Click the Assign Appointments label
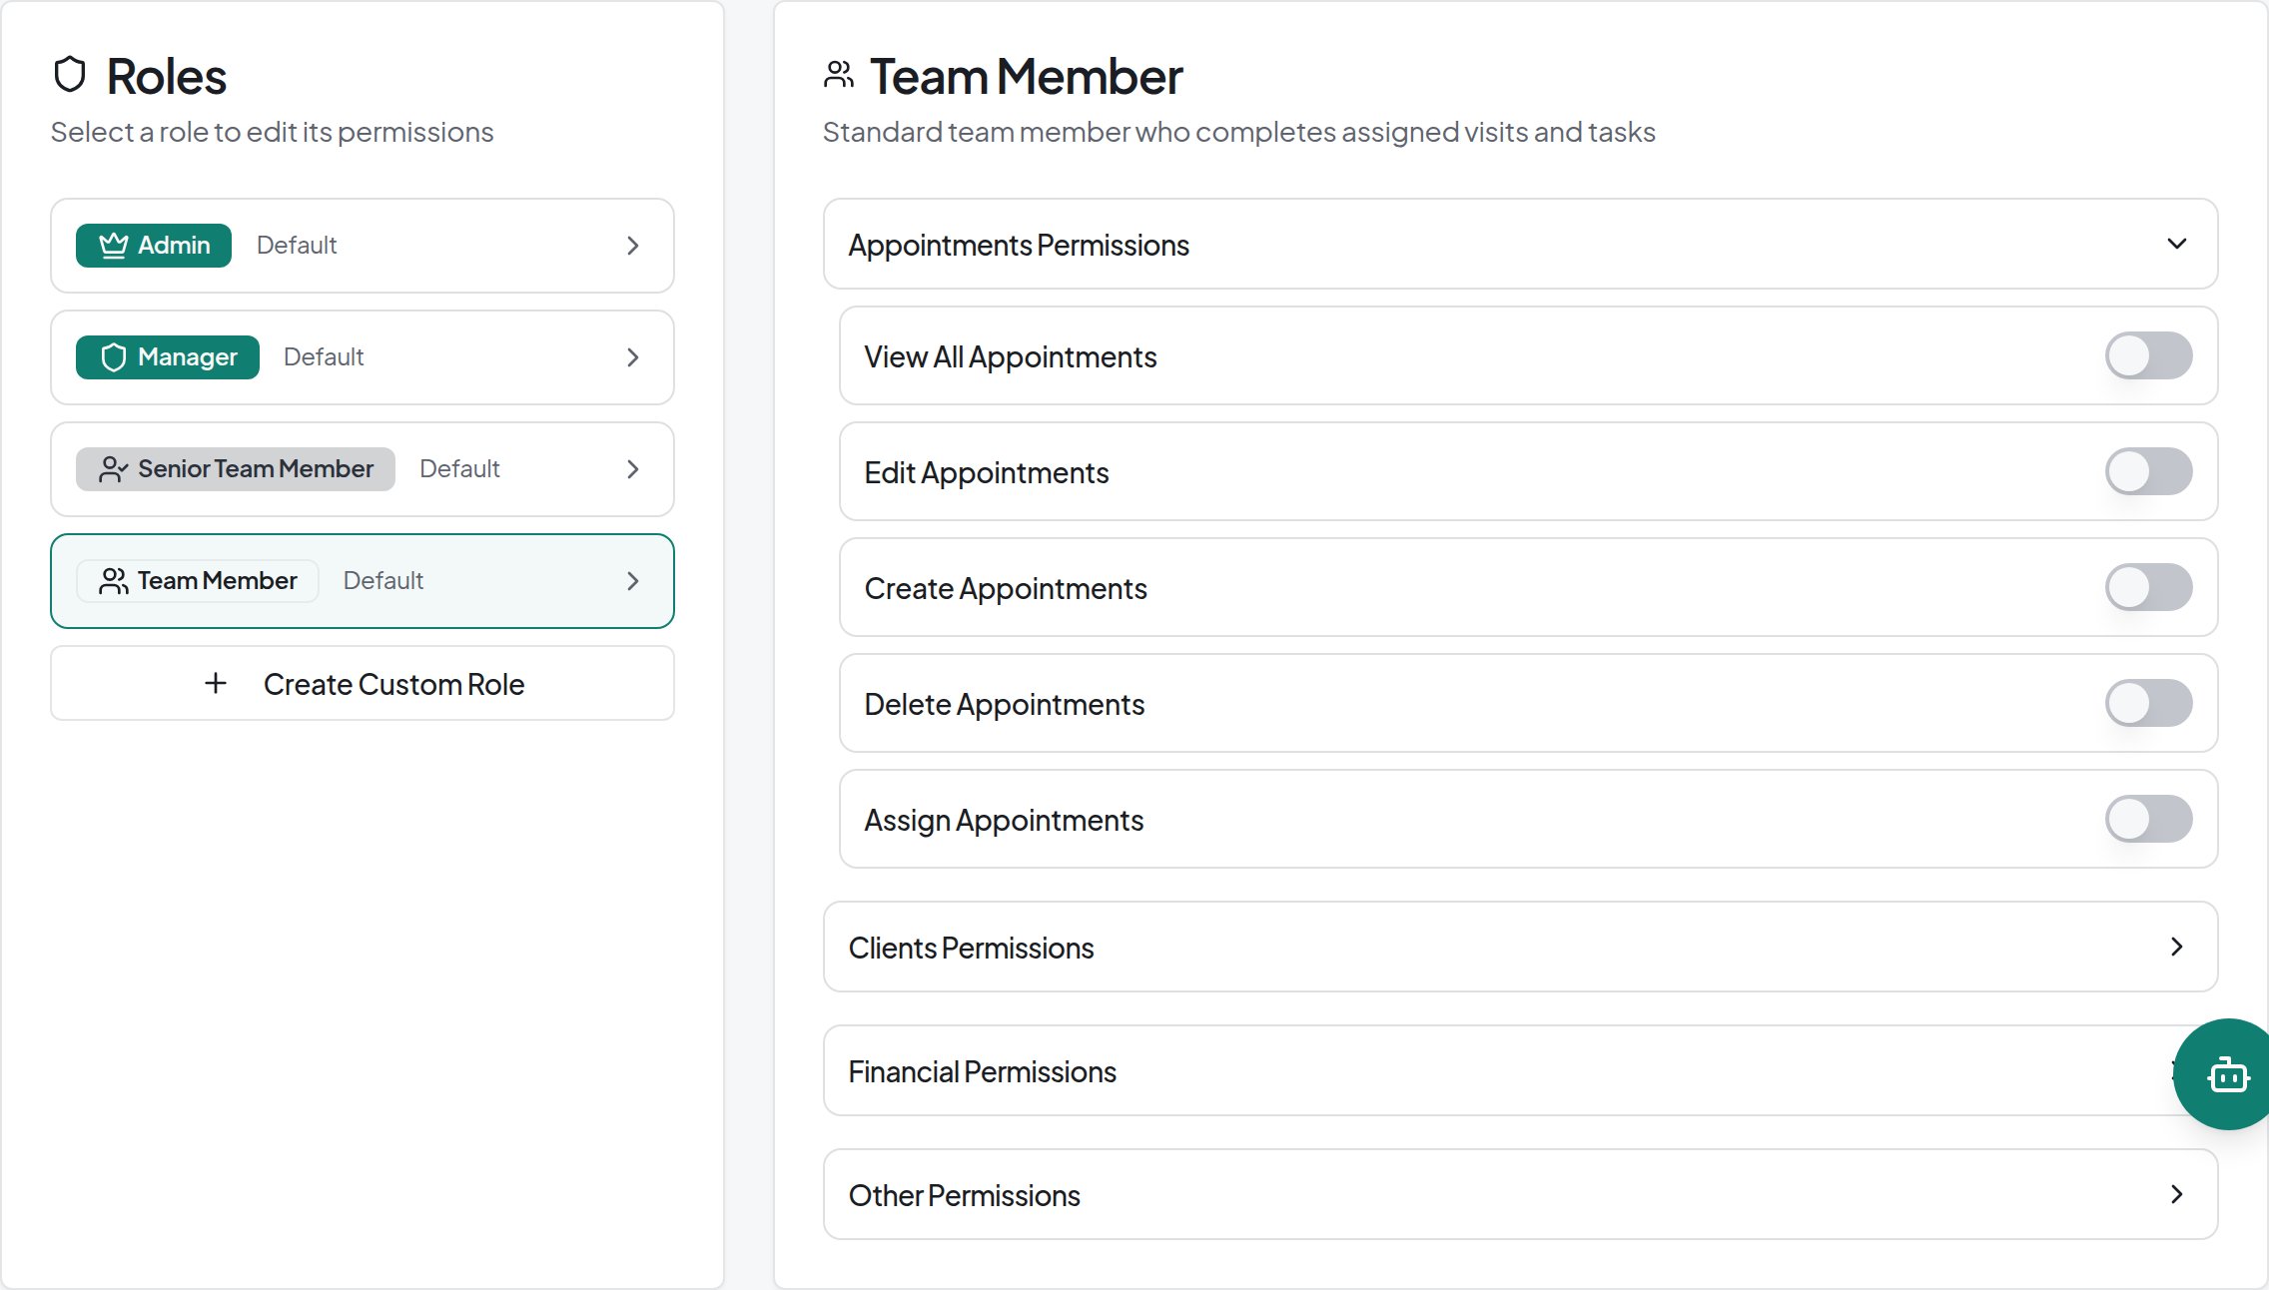The image size is (2269, 1290). (x=1004, y=821)
